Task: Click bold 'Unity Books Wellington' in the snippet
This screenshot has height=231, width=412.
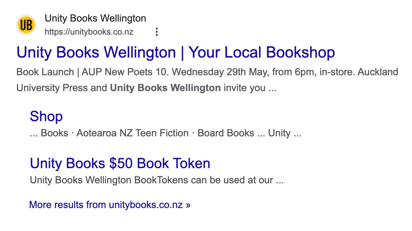Action: click(165, 88)
